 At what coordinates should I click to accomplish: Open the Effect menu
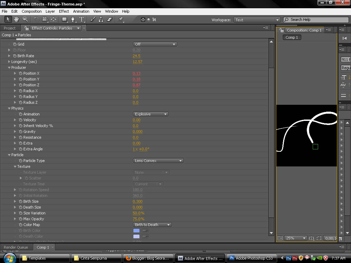(x=64, y=11)
